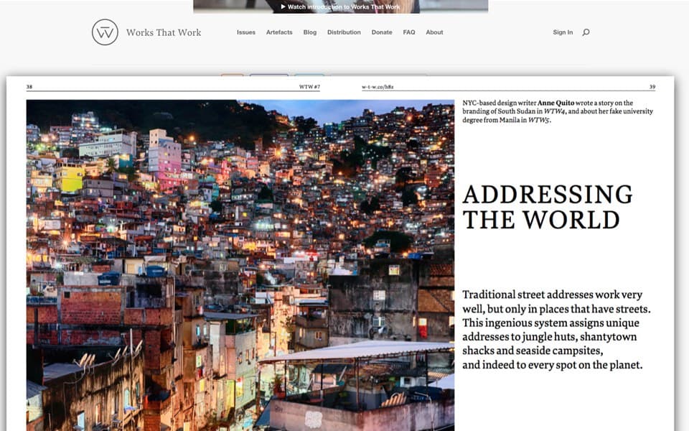This screenshot has width=689, height=431.
Task: Select the Distribution menu item
Action: [x=344, y=32]
